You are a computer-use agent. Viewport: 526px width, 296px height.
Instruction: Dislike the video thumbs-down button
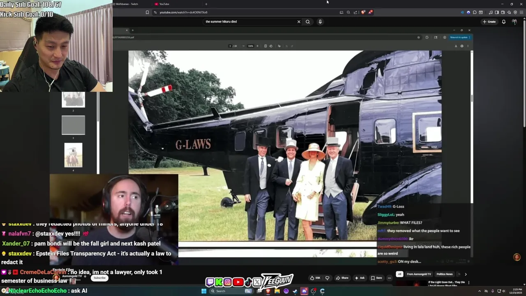pos(328,278)
